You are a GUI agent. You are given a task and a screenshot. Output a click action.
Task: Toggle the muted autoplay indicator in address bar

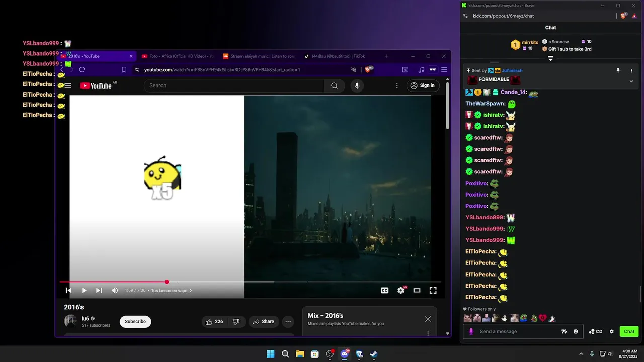click(354, 70)
